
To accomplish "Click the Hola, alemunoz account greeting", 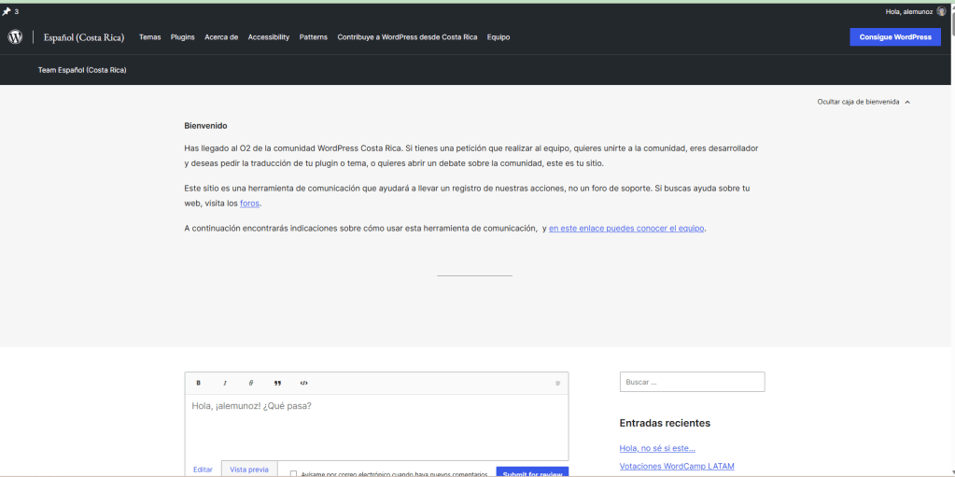I will click(x=908, y=11).
